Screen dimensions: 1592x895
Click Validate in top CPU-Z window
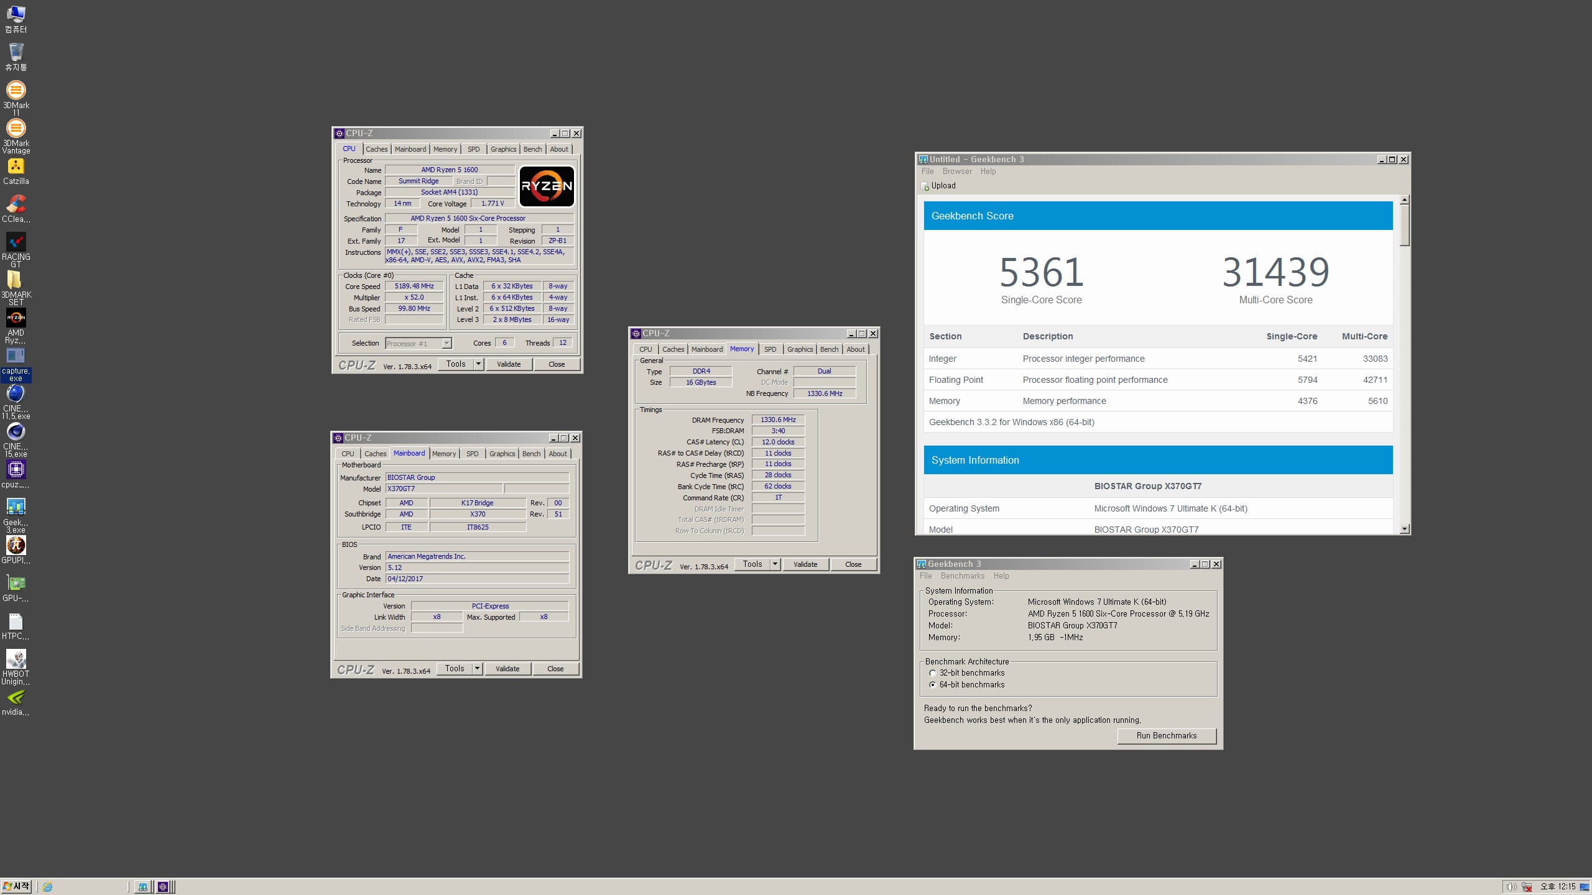click(509, 364)
